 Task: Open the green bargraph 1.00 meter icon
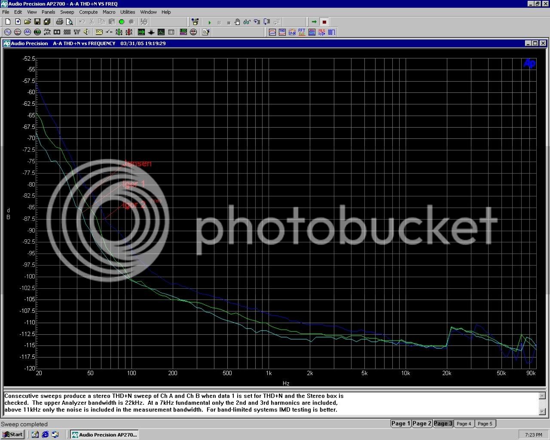click(x=183, y=32)
